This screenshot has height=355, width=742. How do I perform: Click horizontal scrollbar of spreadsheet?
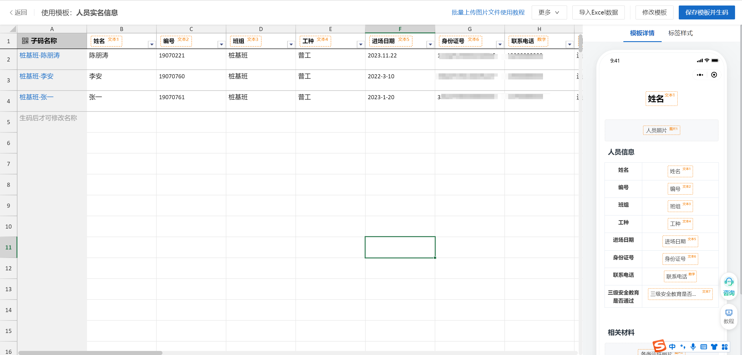click(90, 353)
